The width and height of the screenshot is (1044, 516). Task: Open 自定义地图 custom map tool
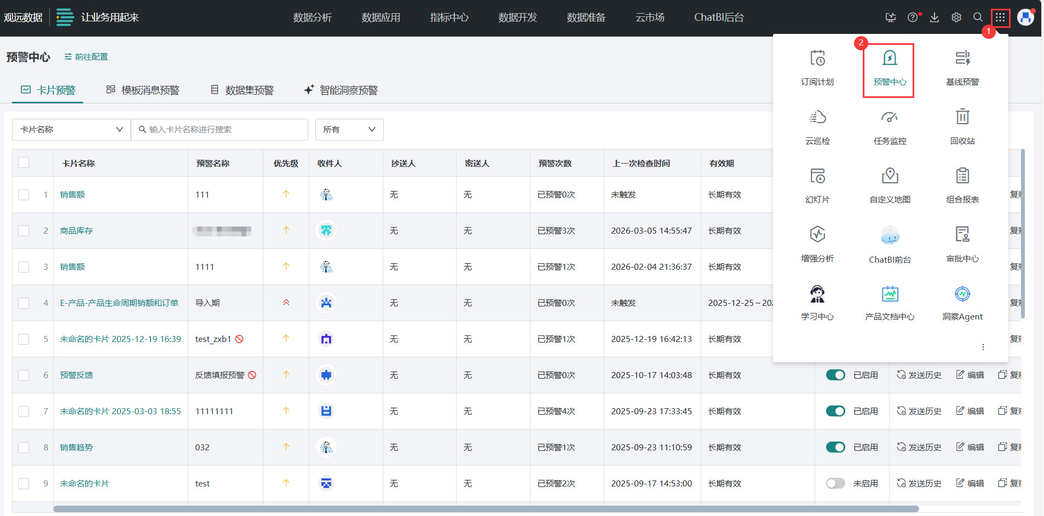point(890,176)
